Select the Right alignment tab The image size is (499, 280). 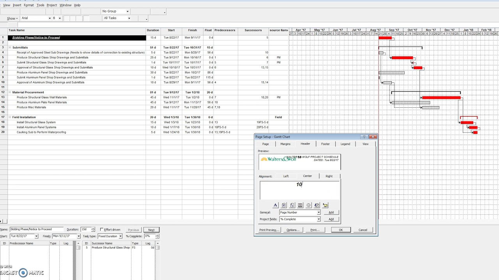(329, 176)
